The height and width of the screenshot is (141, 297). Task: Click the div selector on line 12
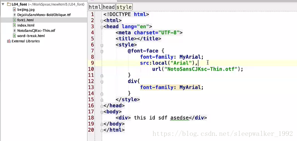(x=132, y=81)
